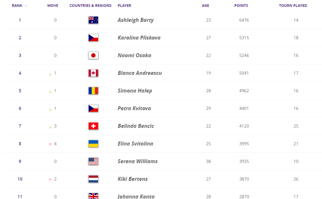The height and width of the screenshot is (199, 322).
Task: Click the Ukrainian flag icon beside Elina Svitolina
Action: (x=93, y=144)
